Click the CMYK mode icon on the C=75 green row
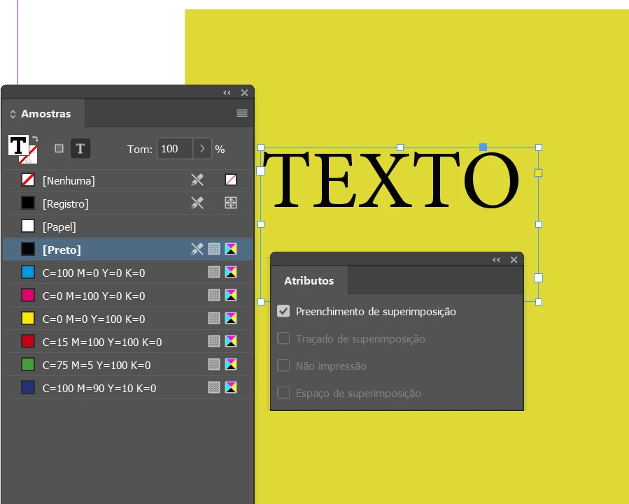The height and width of the screenshot is (504, 629). tap(231, 365)
